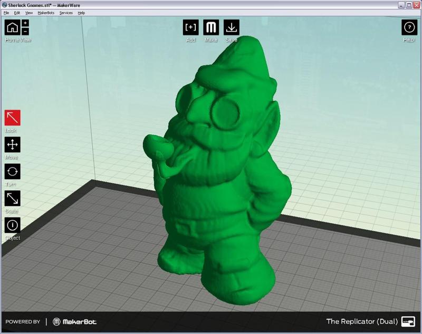
Task: Minimize the MakerWare window
Action: click(401, 5)
